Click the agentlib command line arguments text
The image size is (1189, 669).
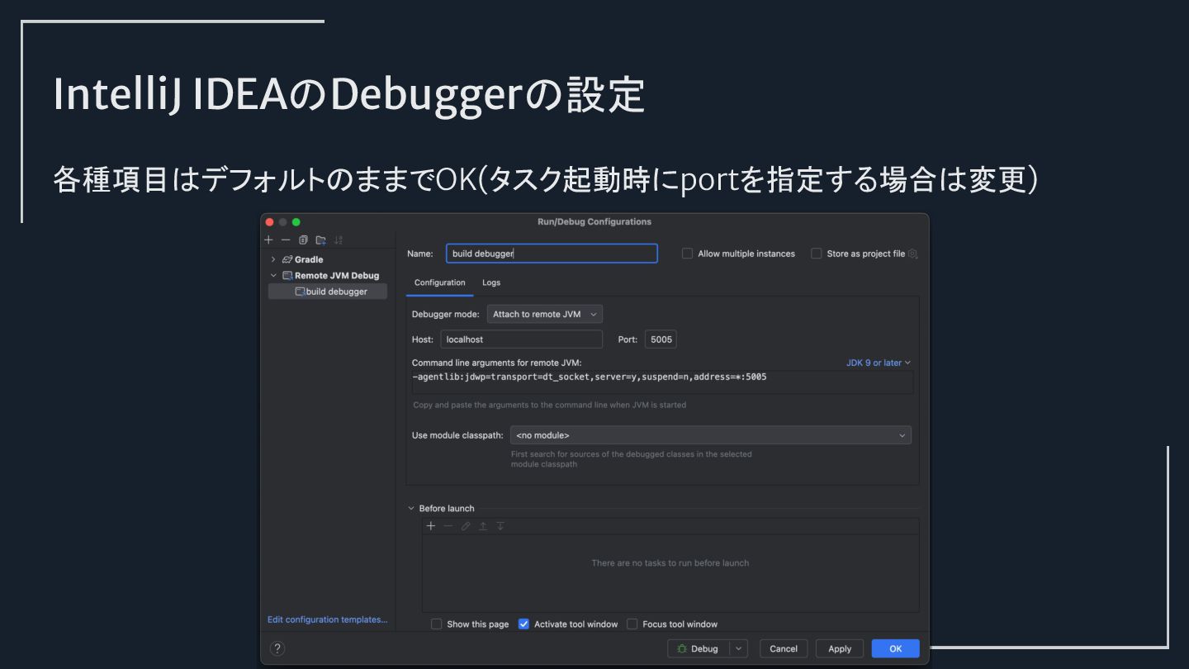[x=590, y=377]
